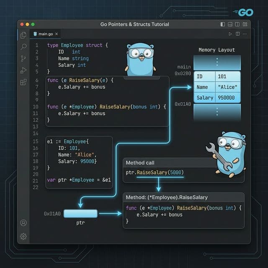Click the ID value 101 memory cell
This screenshot has height=268, width=268.
click(x=228, y=77)
